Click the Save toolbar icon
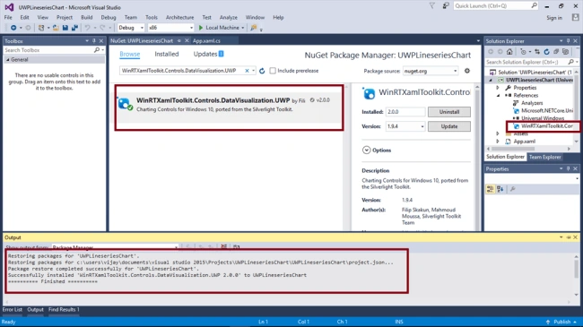583x327 pixels. (x=65, y=28)
